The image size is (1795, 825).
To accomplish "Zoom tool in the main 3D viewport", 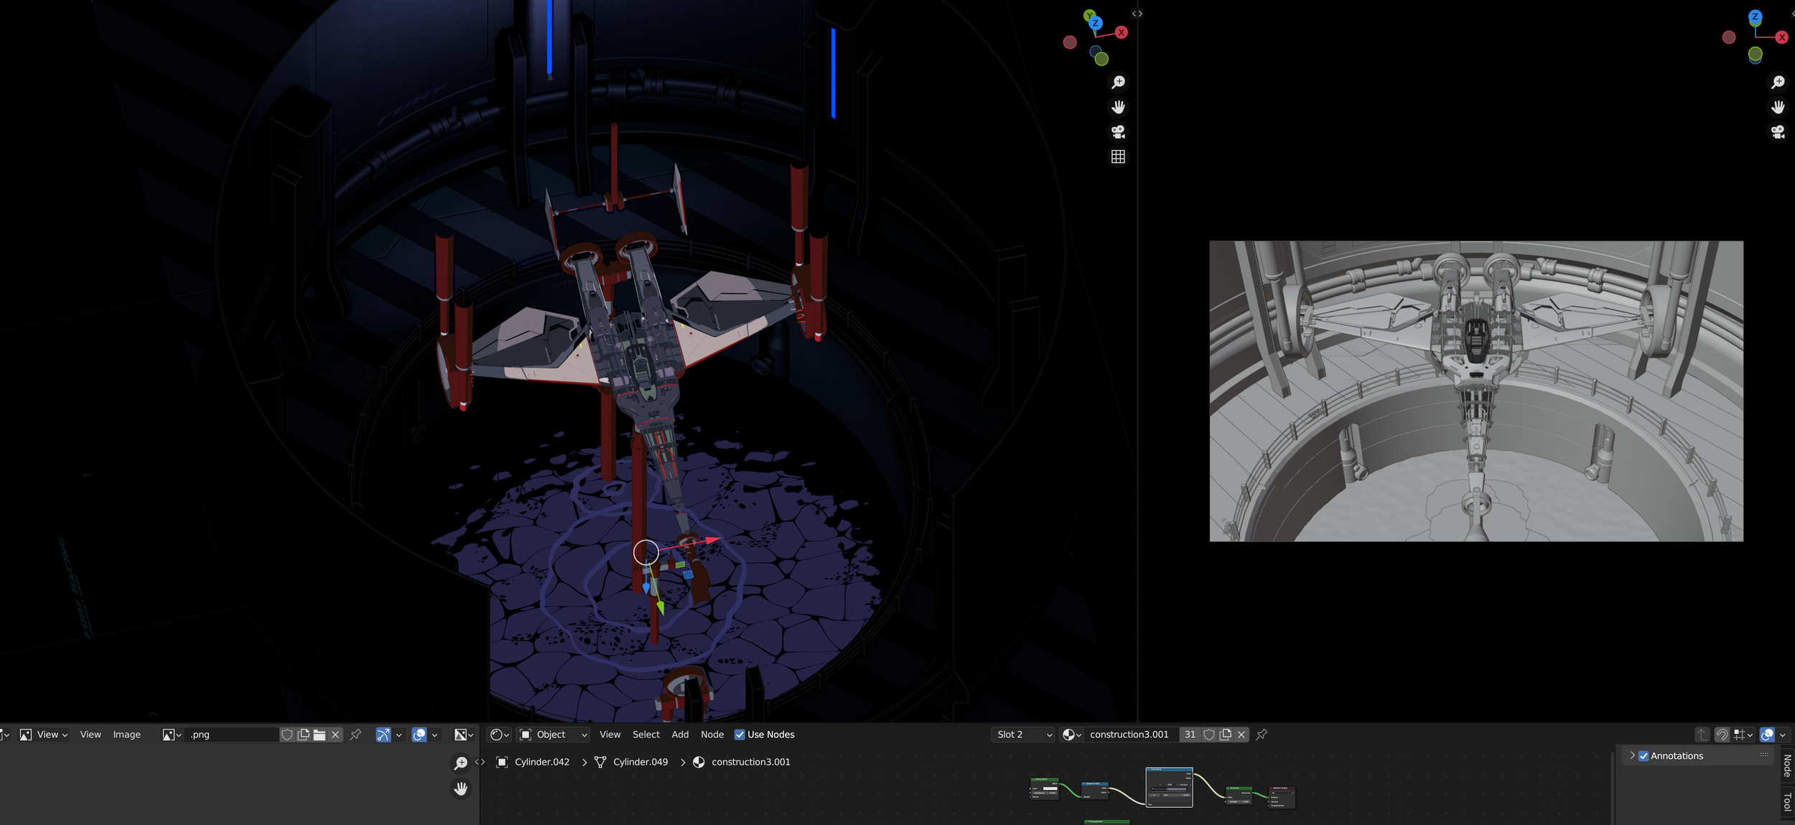I will pos(1118,83).
